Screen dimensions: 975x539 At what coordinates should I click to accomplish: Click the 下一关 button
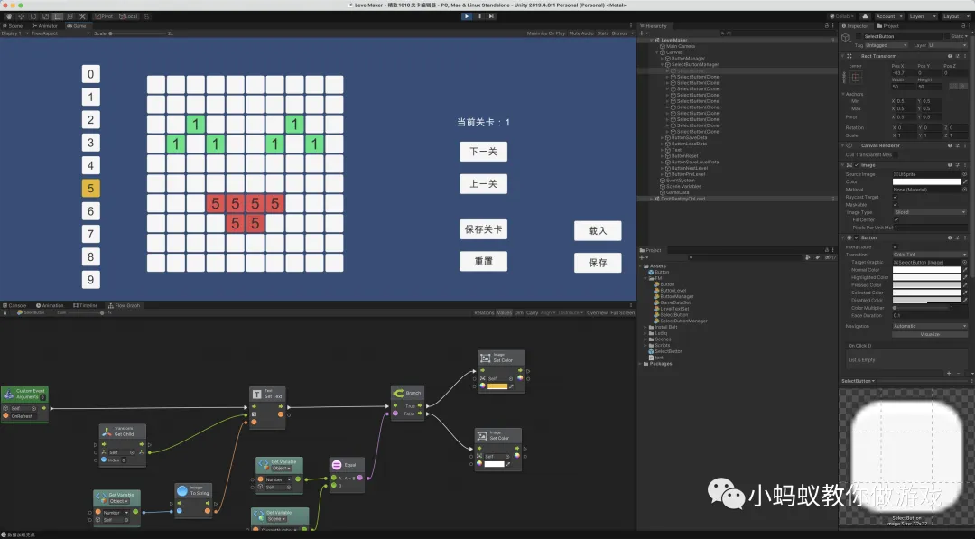(483, 152)
